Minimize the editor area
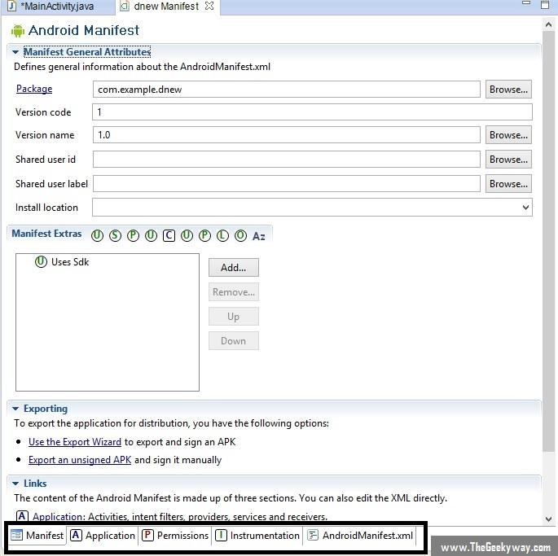 (526, 3)
